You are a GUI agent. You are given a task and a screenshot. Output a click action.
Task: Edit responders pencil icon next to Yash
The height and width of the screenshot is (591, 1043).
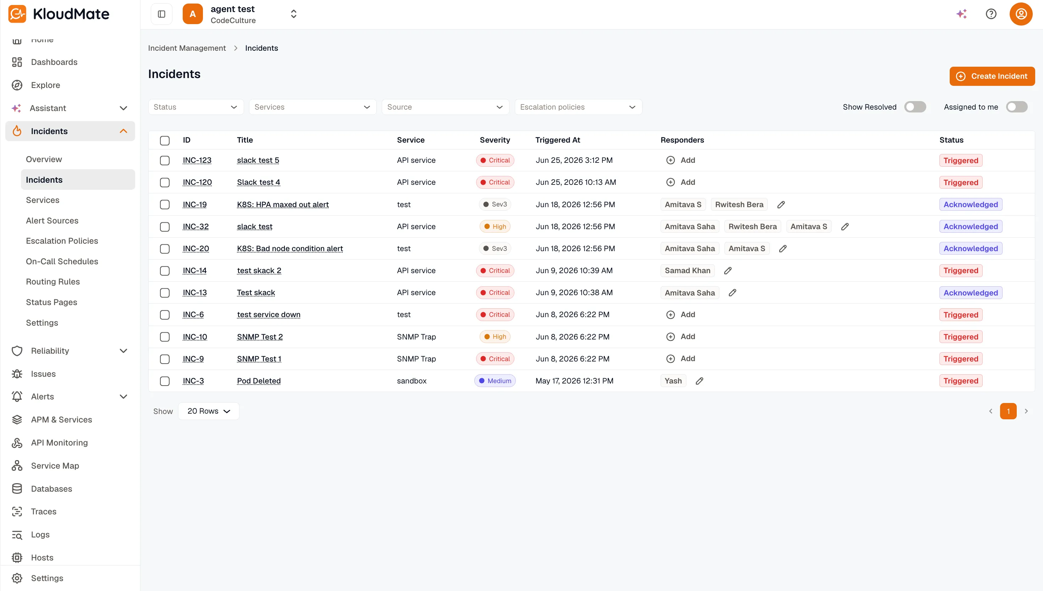(699, 381)
